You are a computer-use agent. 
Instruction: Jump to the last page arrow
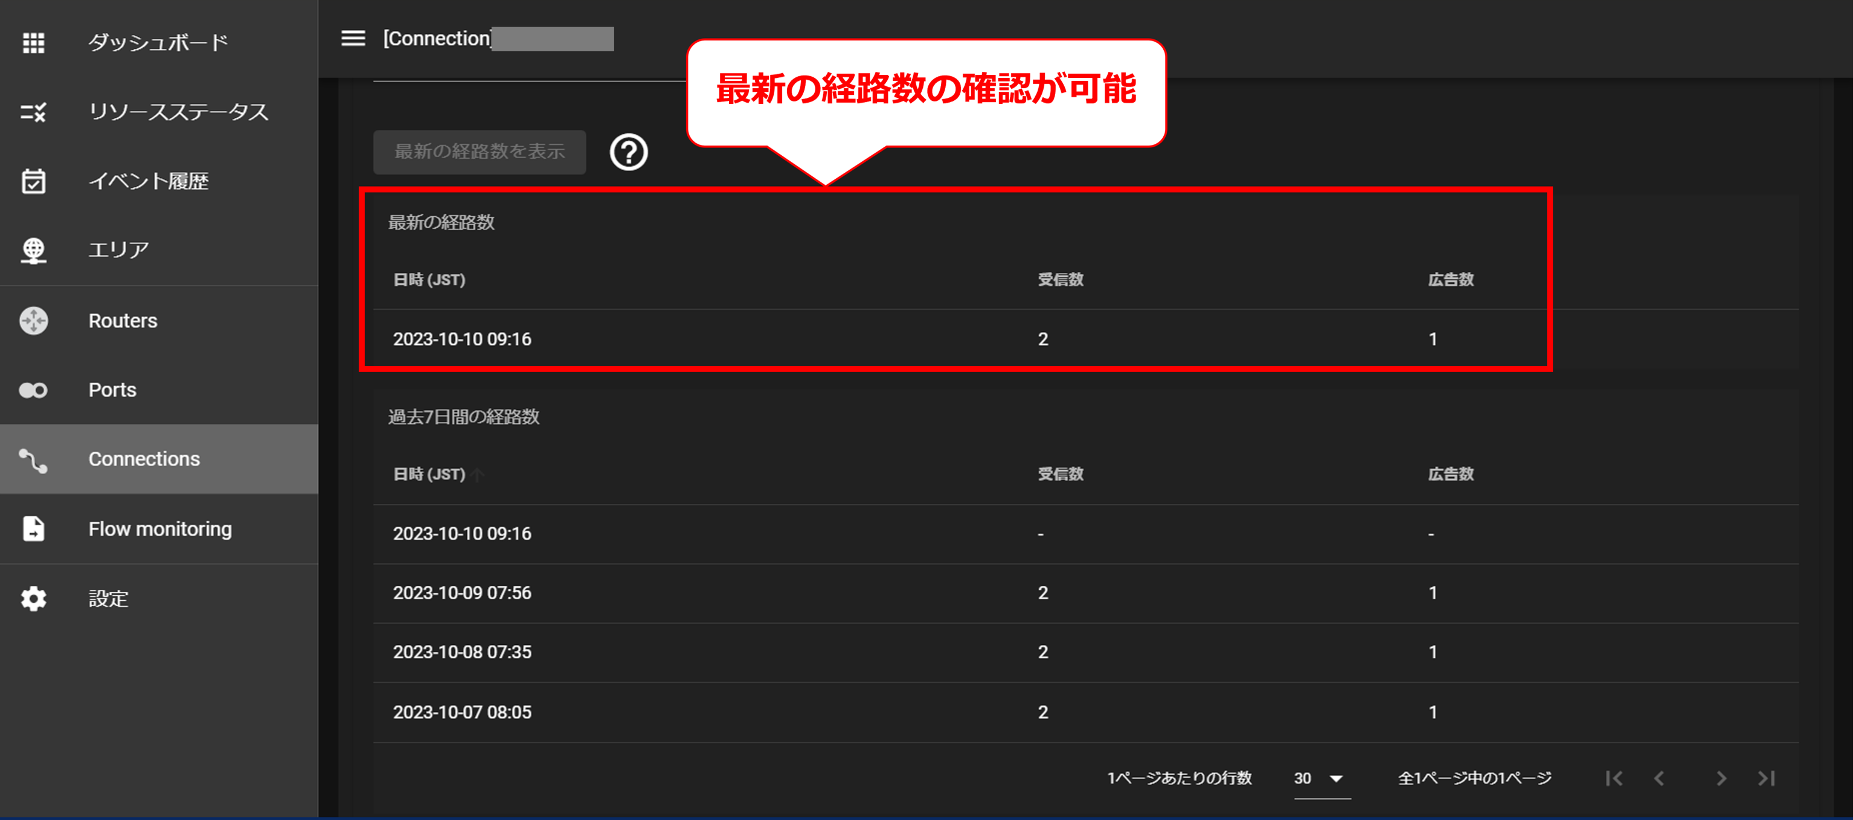coord(1767,778)
